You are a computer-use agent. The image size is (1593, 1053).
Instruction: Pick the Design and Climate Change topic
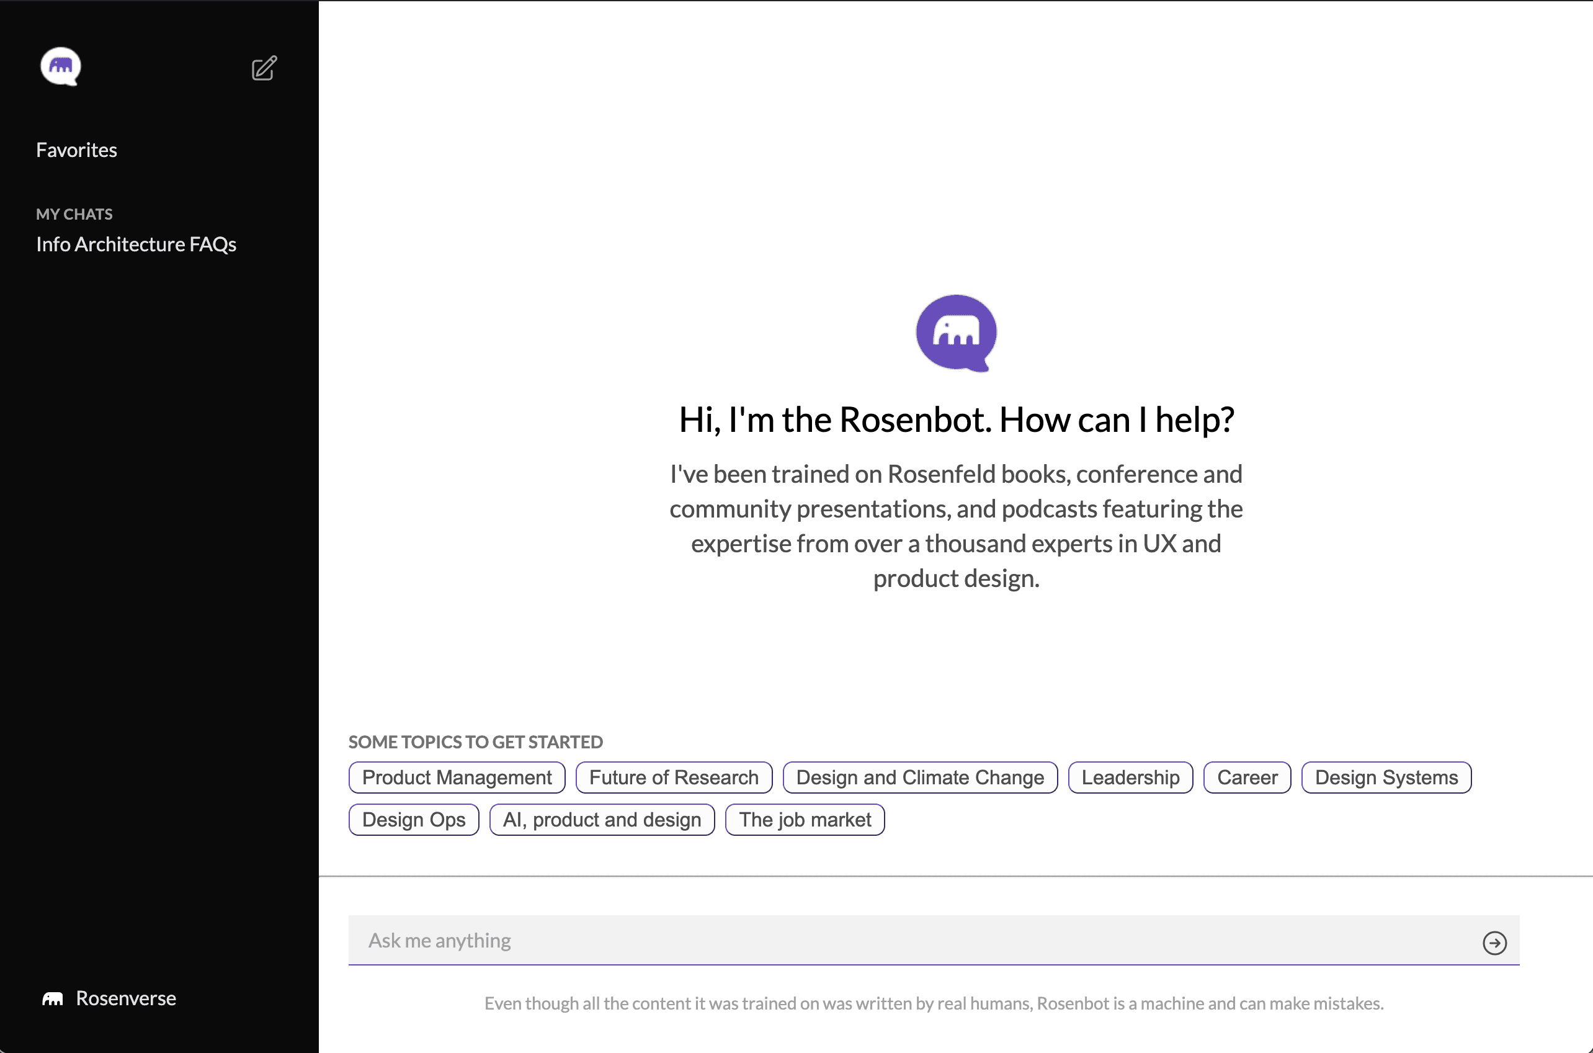[x=920, y=777]
